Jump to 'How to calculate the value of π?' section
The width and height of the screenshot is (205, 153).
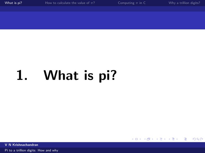70,3
